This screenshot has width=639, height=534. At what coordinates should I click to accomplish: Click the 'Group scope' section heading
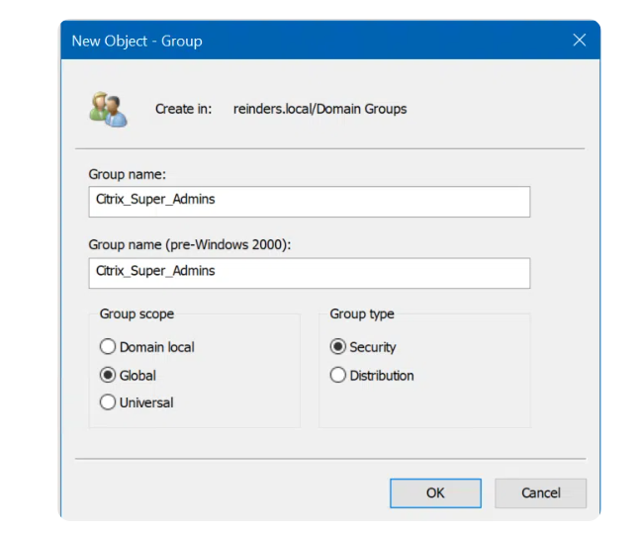click(137, 314)
